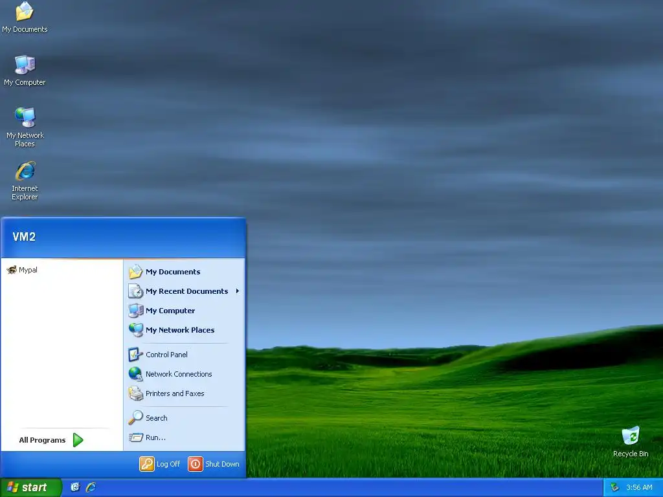
Task: Open My Network Places in Start menu
Action: [186, 330]
